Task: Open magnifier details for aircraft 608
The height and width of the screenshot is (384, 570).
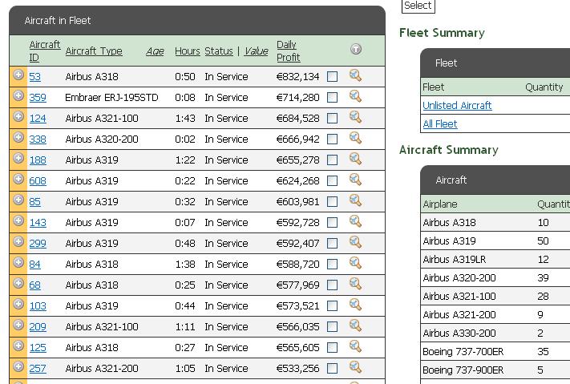Action: pos(355,180)
